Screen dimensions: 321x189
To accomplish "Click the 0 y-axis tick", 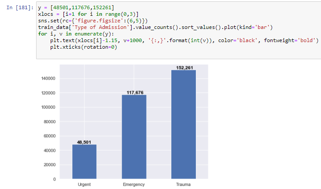I will 55,179.
